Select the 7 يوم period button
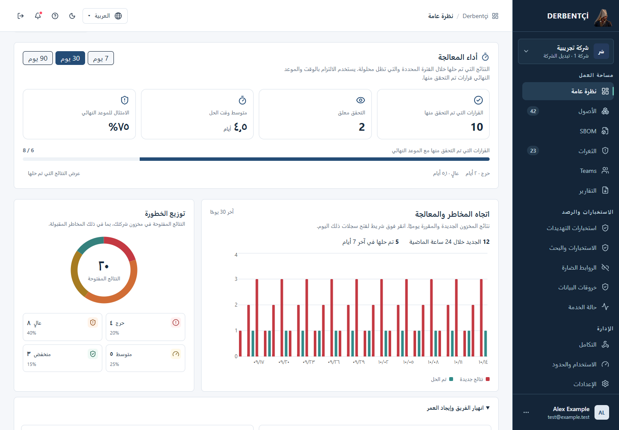Image resolution: width=619 pixels, height=430 pixels. click(x=101, y=58)
